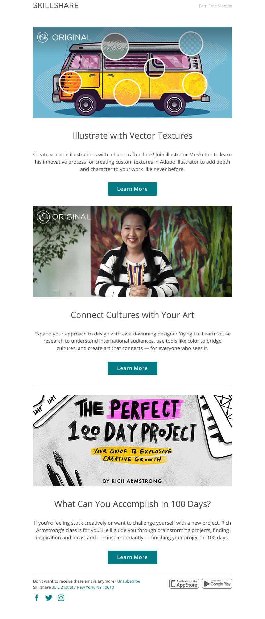Screen dimensions: 265x619
Task: Click the SKILLSHARE header logo
Action: pyautogui.click(x=56, y=6)
